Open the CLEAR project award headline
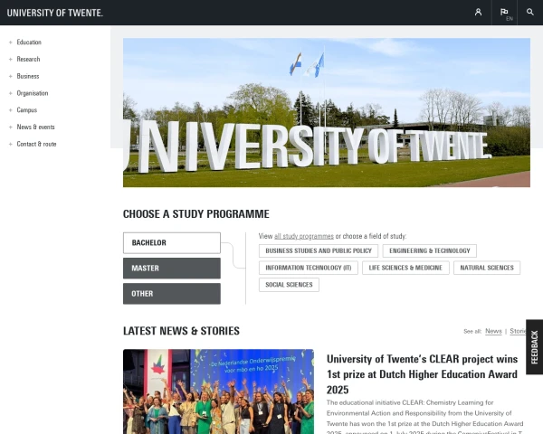This screenshot has height=434, width=543. 422,374
